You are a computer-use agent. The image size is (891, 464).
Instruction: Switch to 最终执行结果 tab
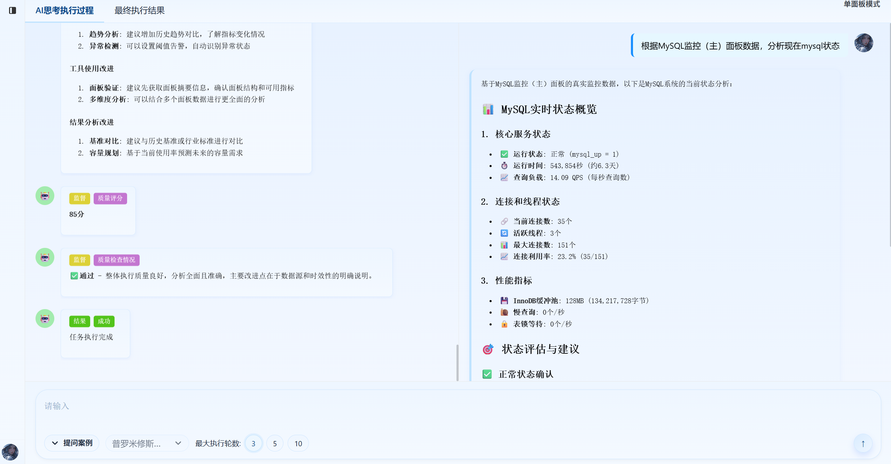tap(139, 10)
